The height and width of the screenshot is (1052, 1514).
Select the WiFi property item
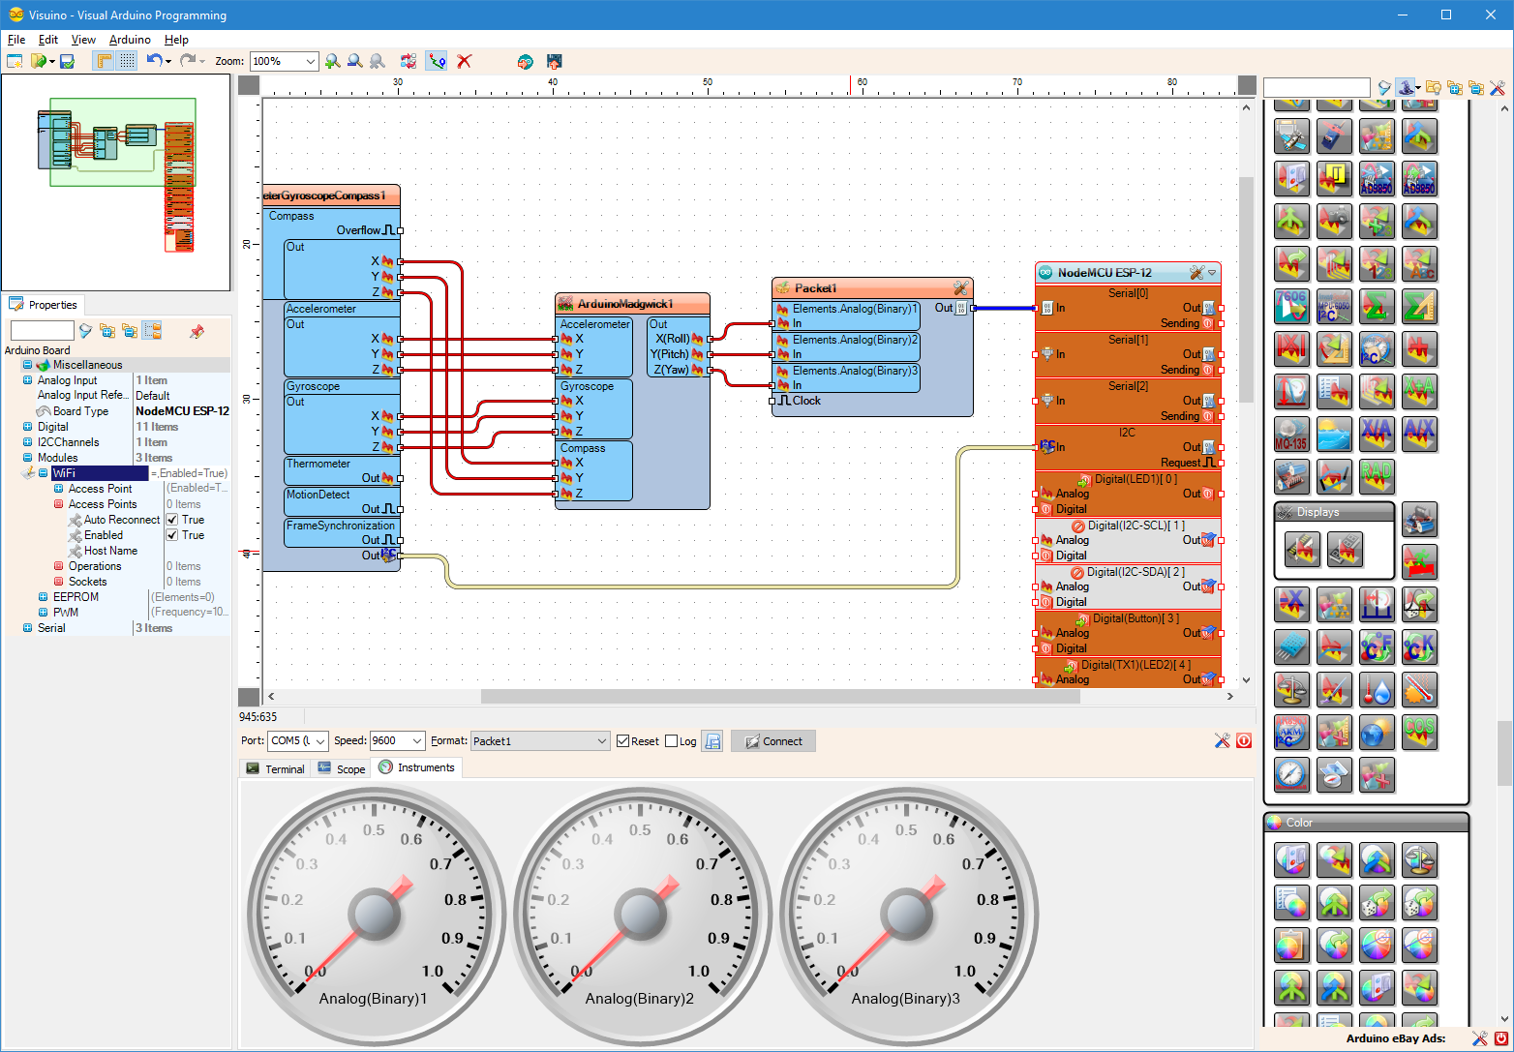click(x=100, y=473)
